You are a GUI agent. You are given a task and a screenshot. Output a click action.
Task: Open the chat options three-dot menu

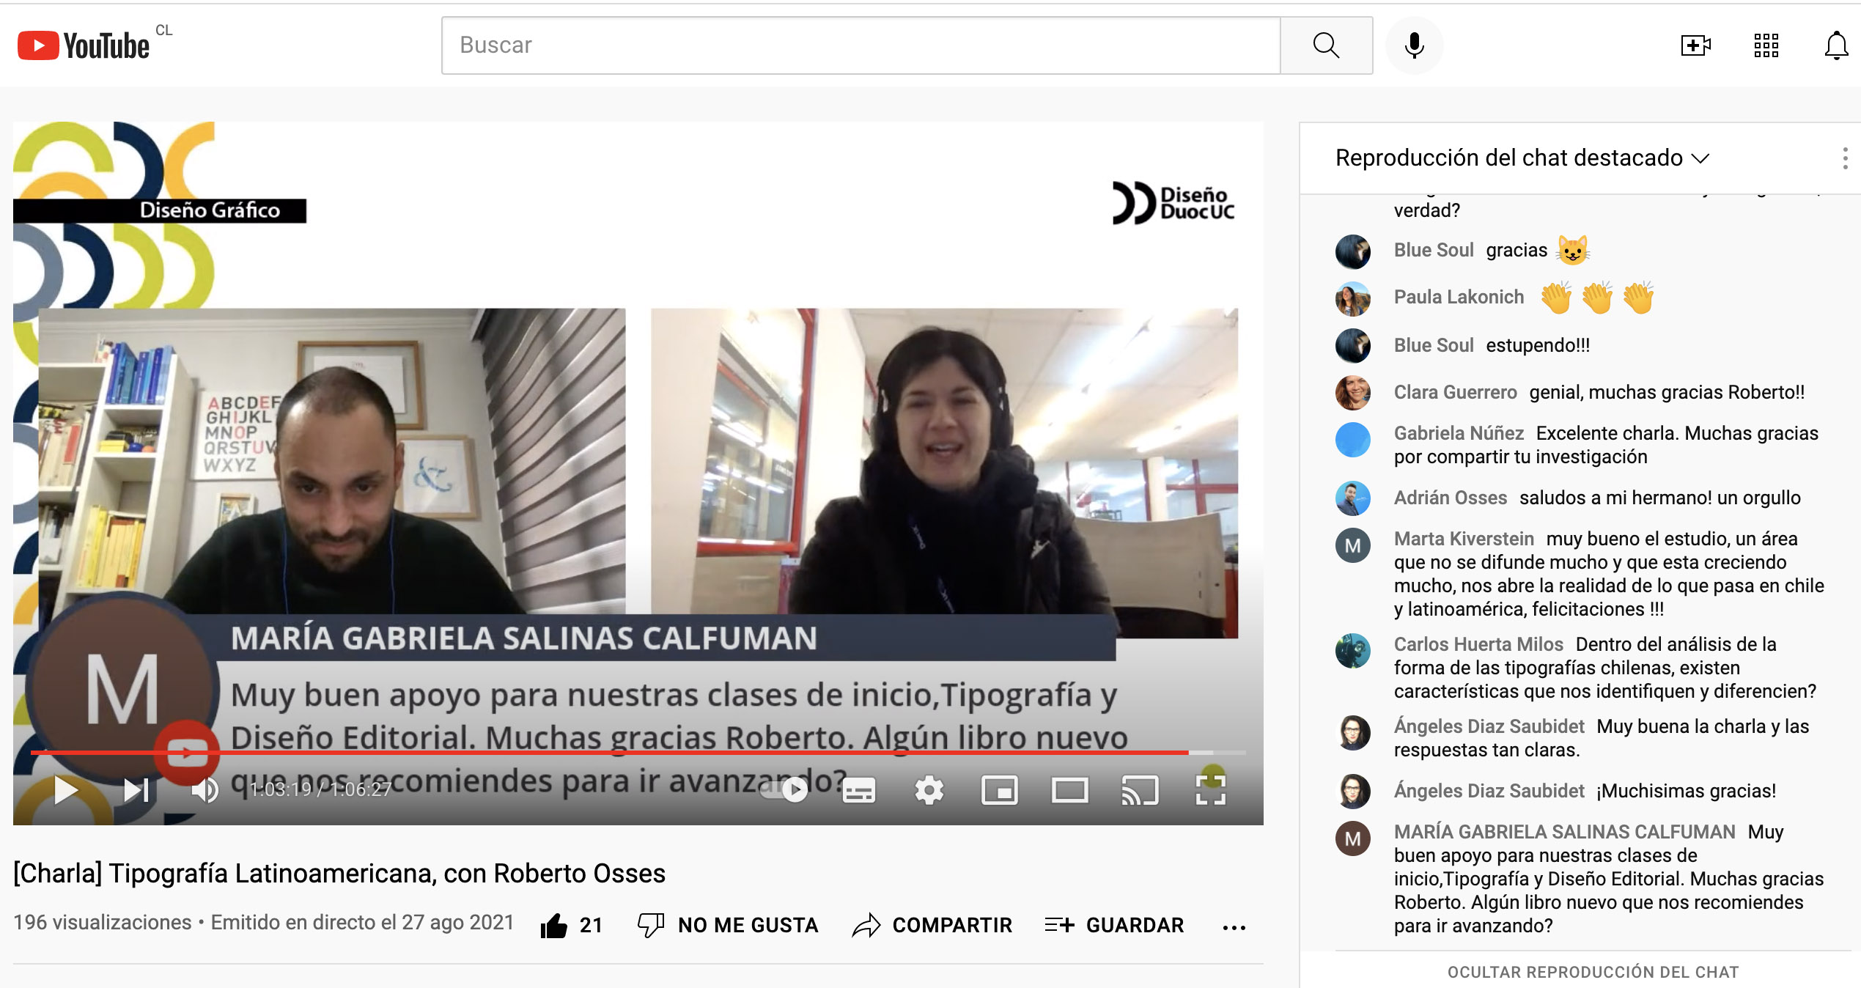coord(1844,158)
